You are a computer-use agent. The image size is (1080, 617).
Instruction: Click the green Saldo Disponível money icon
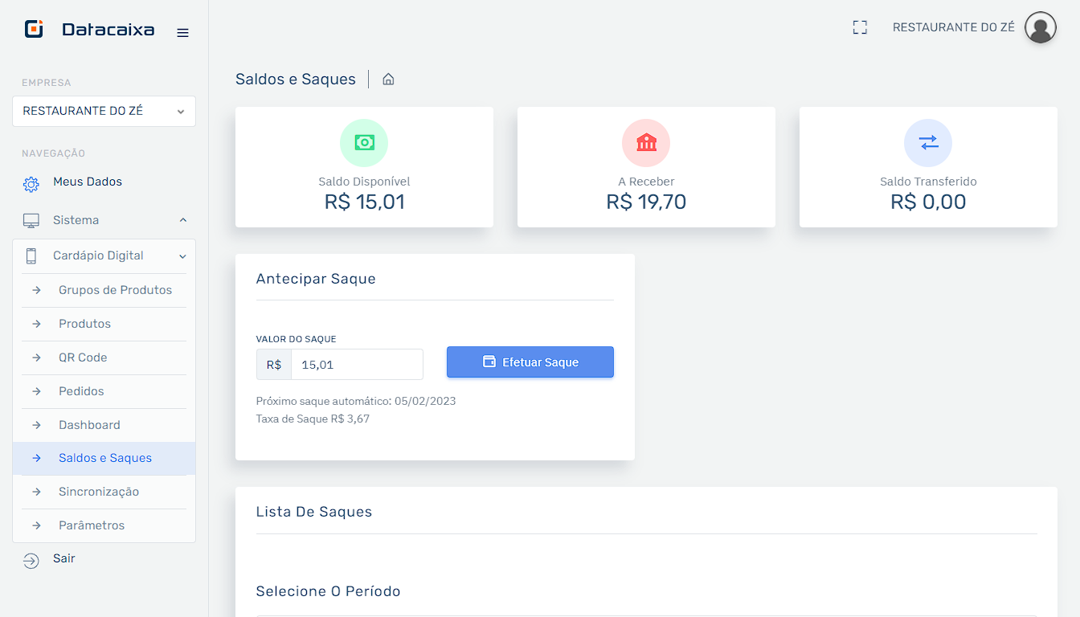[364, 143]
